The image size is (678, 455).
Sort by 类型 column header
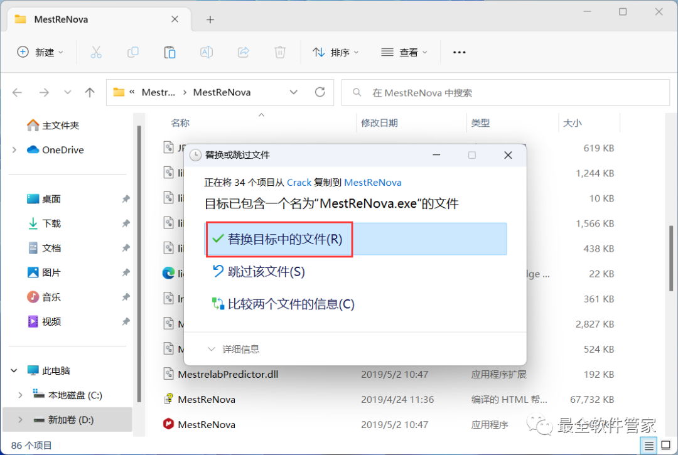480,123
